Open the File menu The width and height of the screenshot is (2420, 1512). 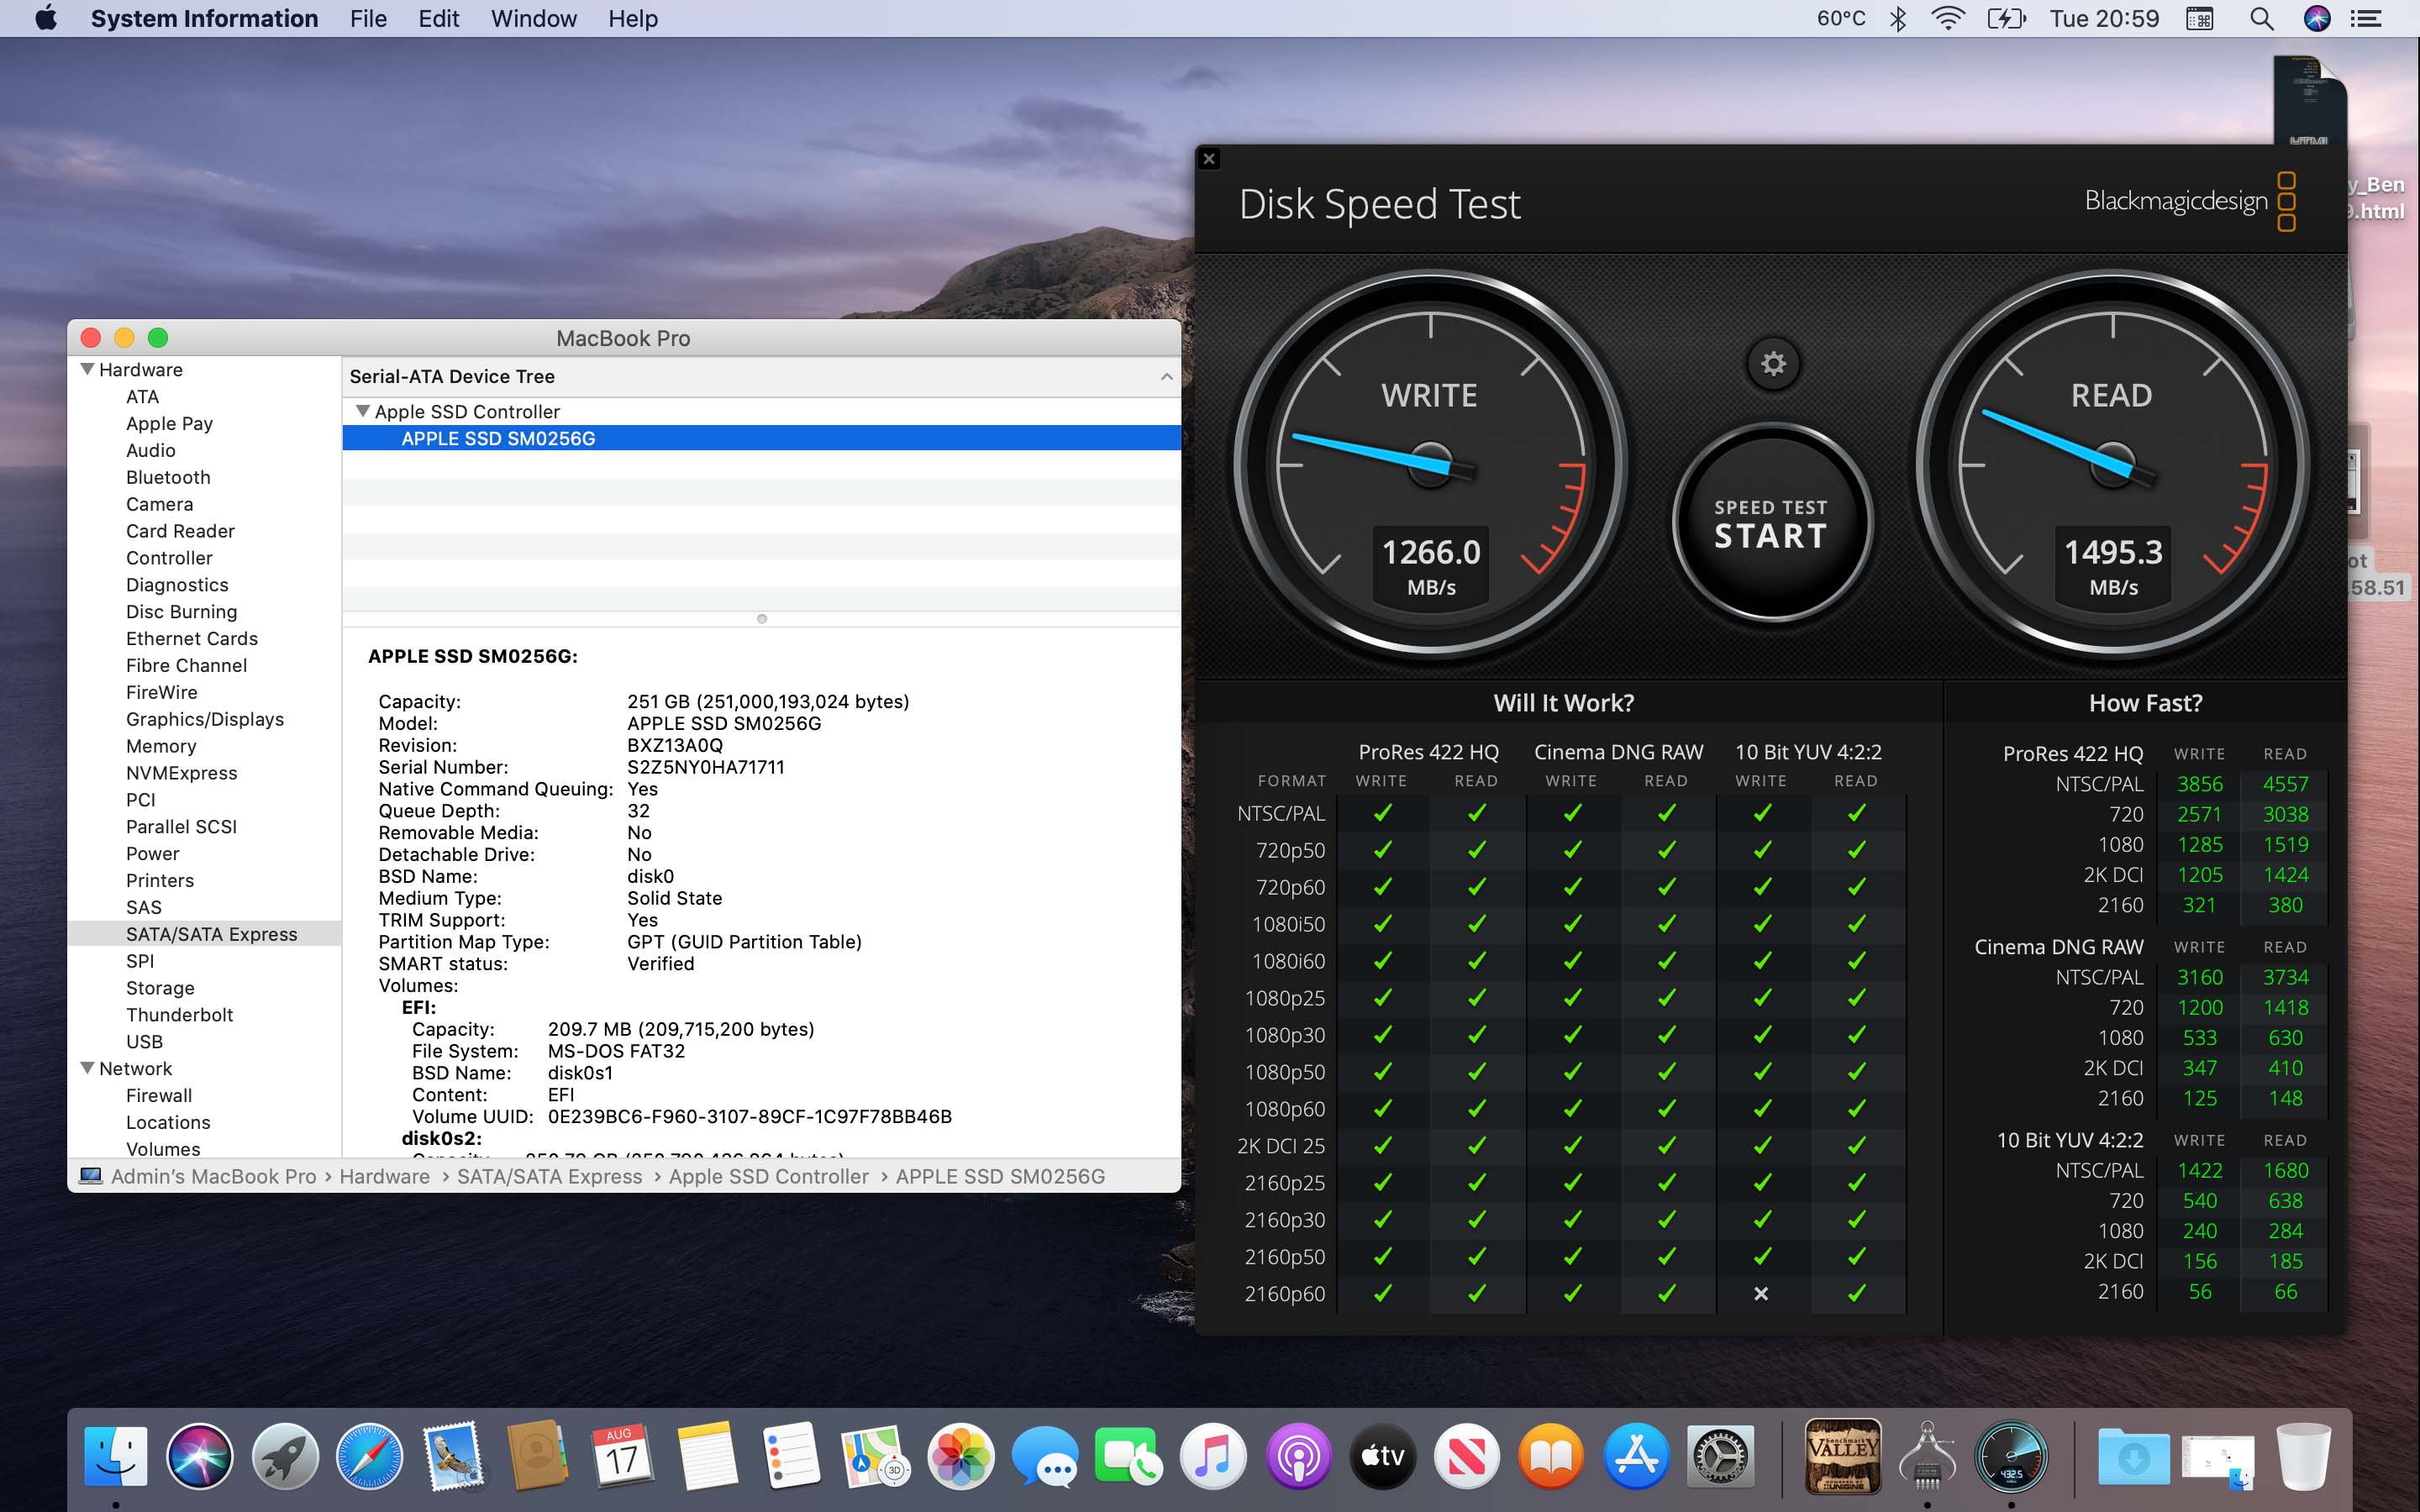[x=368, y=19]
